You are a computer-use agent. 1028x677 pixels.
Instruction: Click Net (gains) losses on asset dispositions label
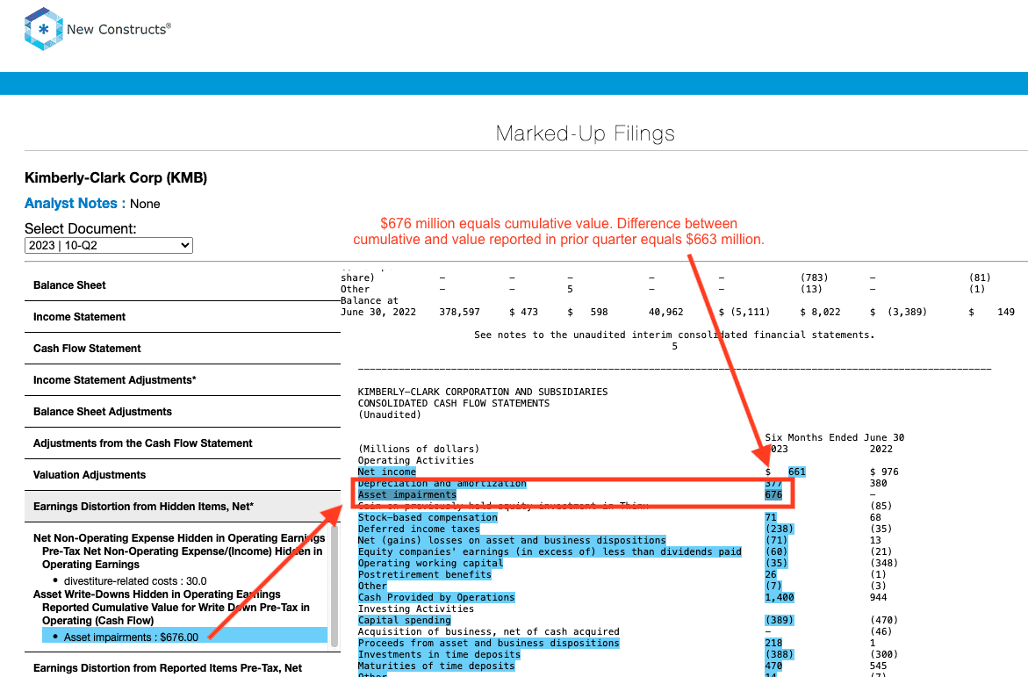pyautogui.click(x=512, y=541)
